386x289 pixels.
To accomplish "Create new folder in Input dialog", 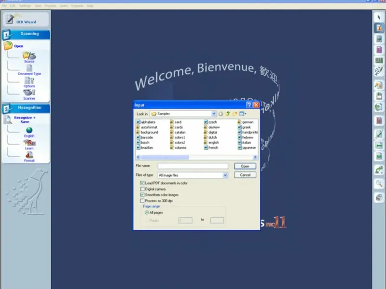I will tap(235, 114).
